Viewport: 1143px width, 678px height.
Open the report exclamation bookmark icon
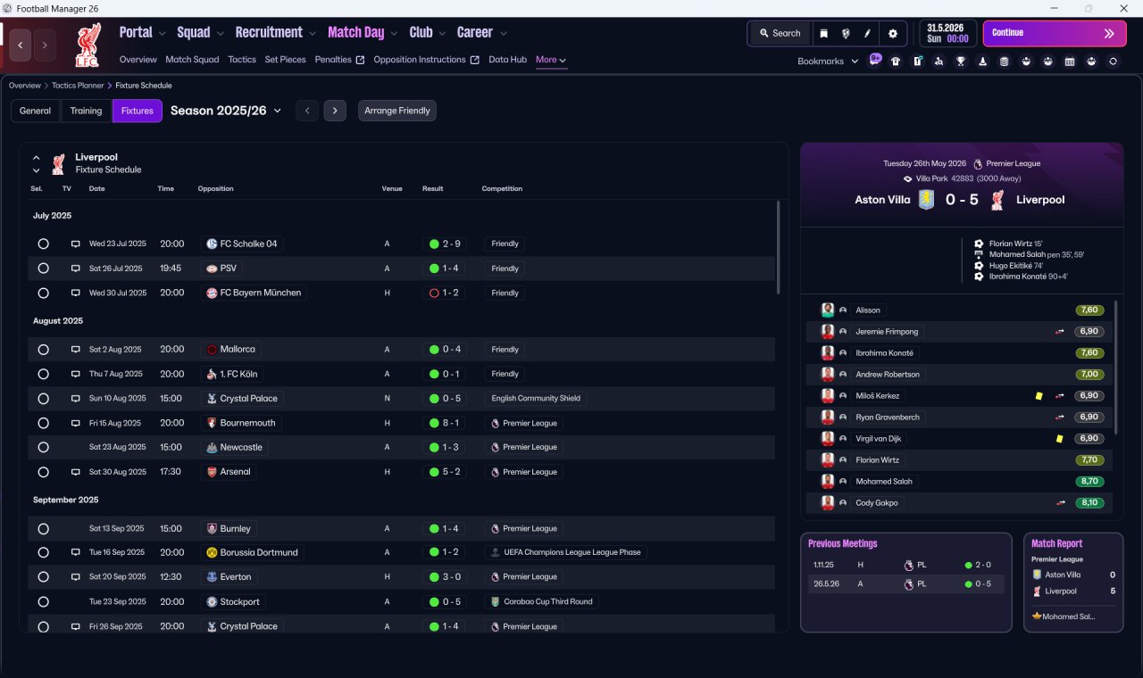pos(918,62)
